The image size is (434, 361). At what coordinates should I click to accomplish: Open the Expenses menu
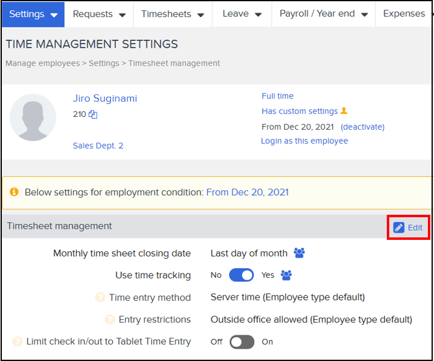coord(404,14)
